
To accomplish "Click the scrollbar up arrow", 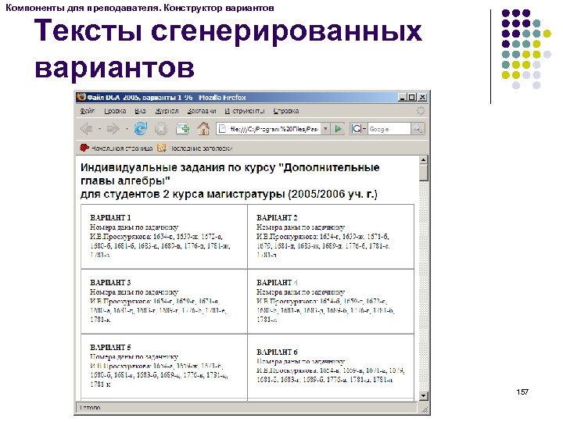I will point(423,160).
